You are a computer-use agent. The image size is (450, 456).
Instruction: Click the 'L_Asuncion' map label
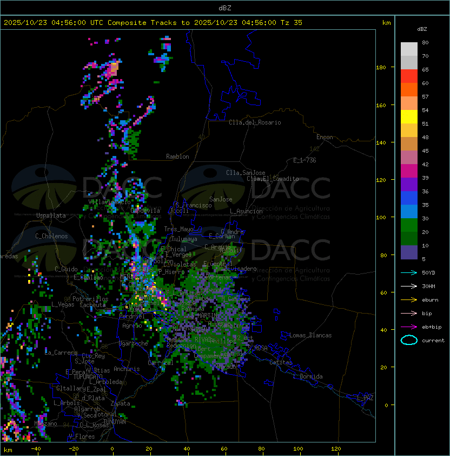coord(246,211)
